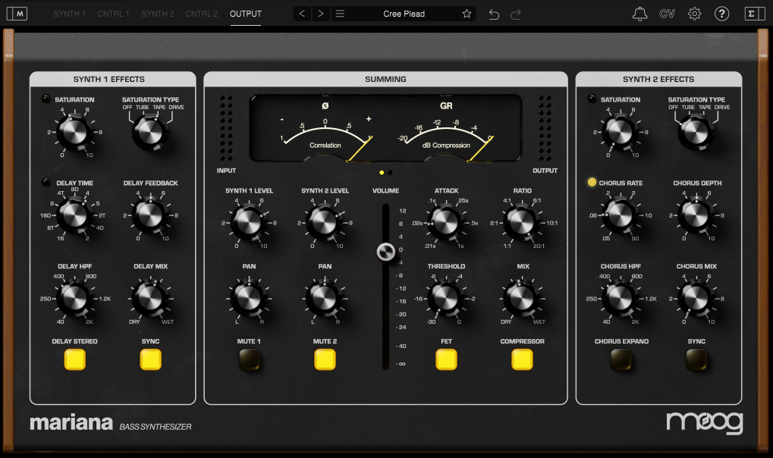Click the compressor MIX knob
Viewport: 773px width, 458px height.
522,299
